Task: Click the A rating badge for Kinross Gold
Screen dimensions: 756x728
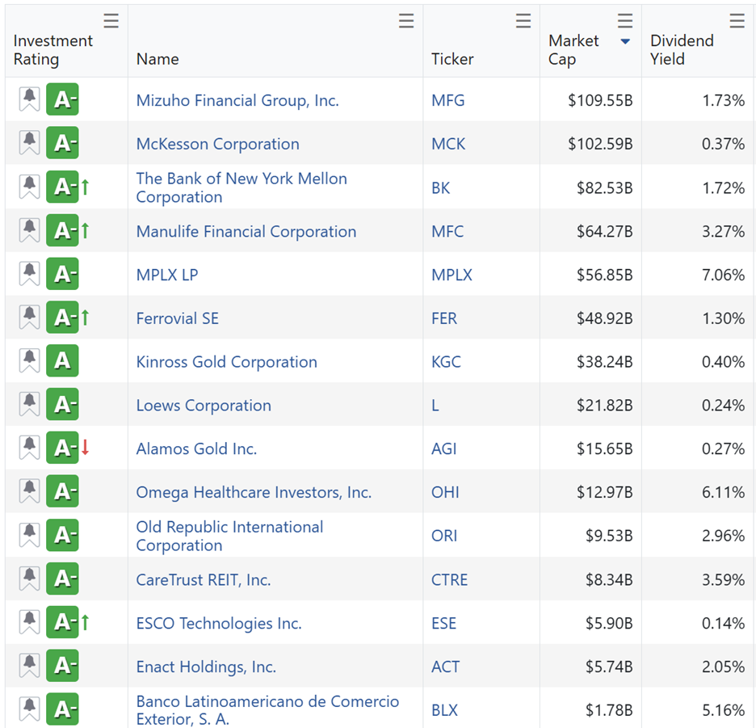Action: pos(62,362)
